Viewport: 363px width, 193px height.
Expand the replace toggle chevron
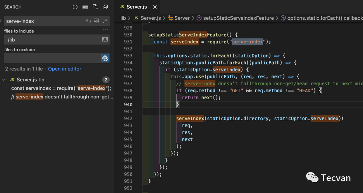1,21
